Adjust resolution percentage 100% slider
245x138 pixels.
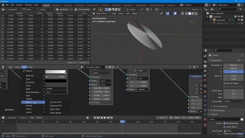tap(234, 72)
